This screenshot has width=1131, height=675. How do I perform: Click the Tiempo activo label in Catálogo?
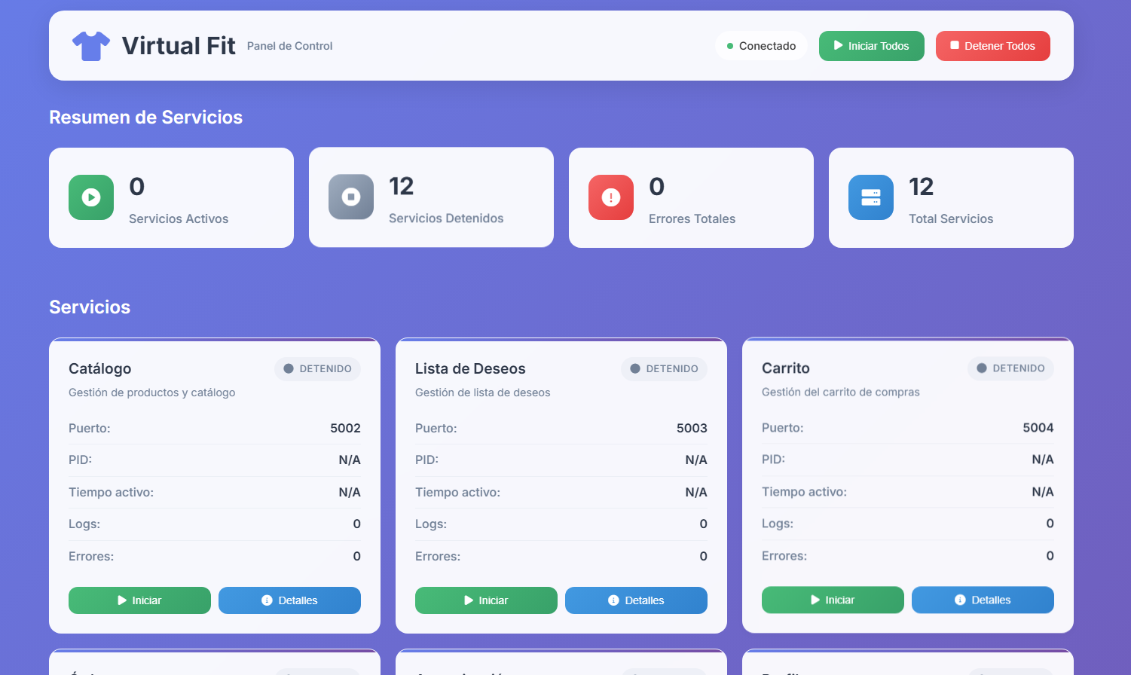[x=111, y=492]
